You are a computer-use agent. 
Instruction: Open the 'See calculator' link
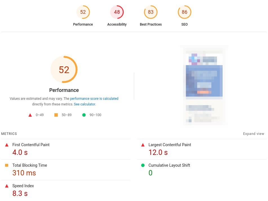(85, 104)
